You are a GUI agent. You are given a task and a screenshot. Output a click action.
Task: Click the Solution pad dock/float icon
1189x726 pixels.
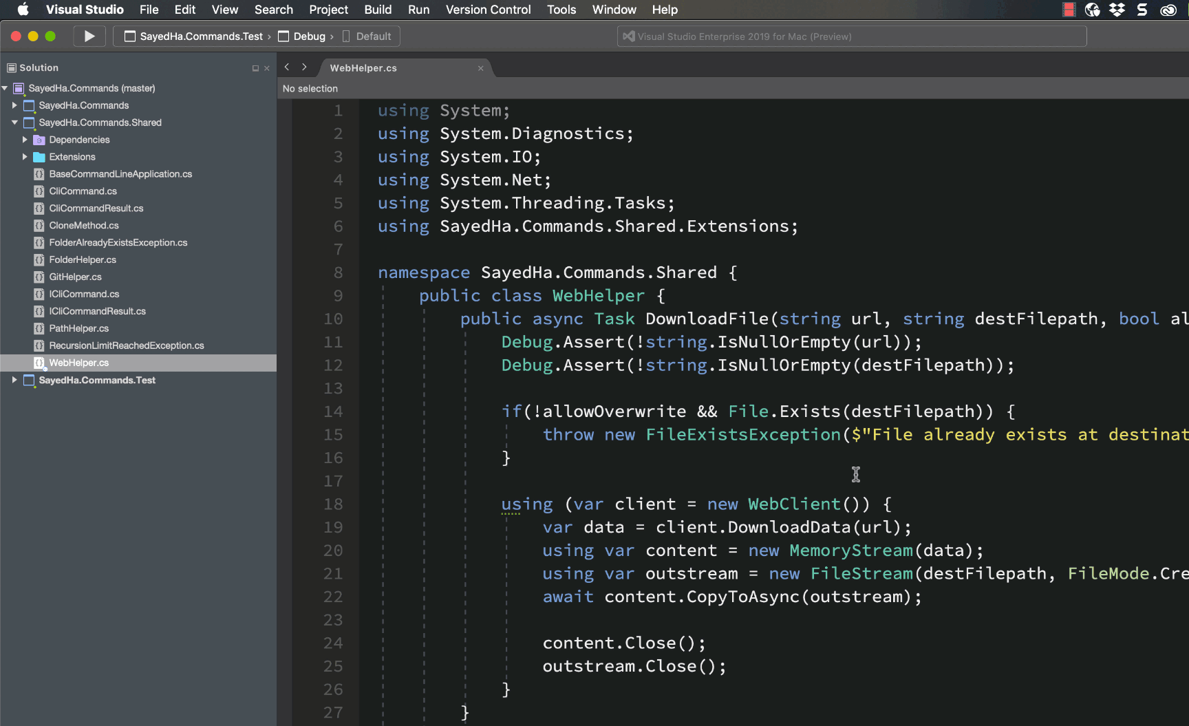pos(255,68)
